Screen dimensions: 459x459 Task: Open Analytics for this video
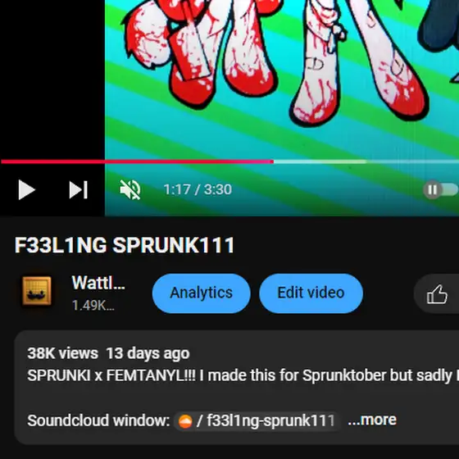coord(201,293)
